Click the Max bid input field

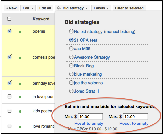[x=136, y=117]
